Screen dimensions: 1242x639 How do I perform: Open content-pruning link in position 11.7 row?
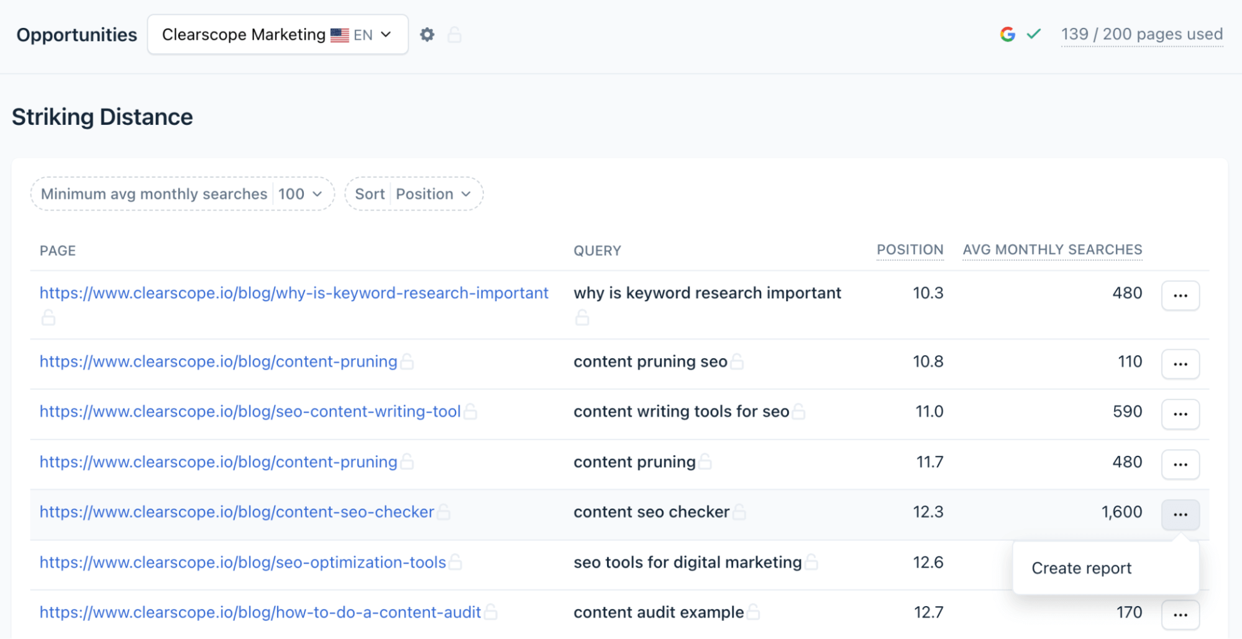[x=218, y=462]
